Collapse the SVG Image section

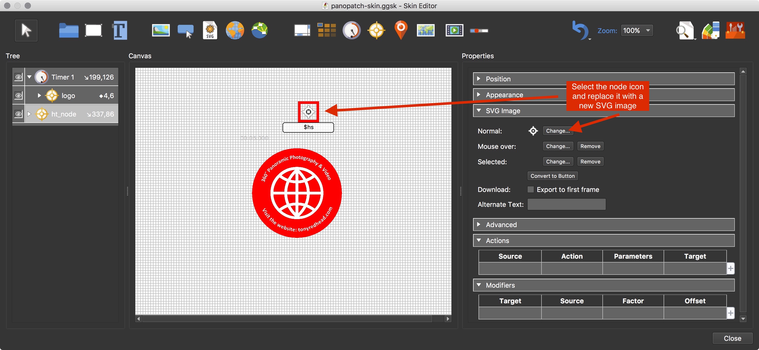pos(478,110)
